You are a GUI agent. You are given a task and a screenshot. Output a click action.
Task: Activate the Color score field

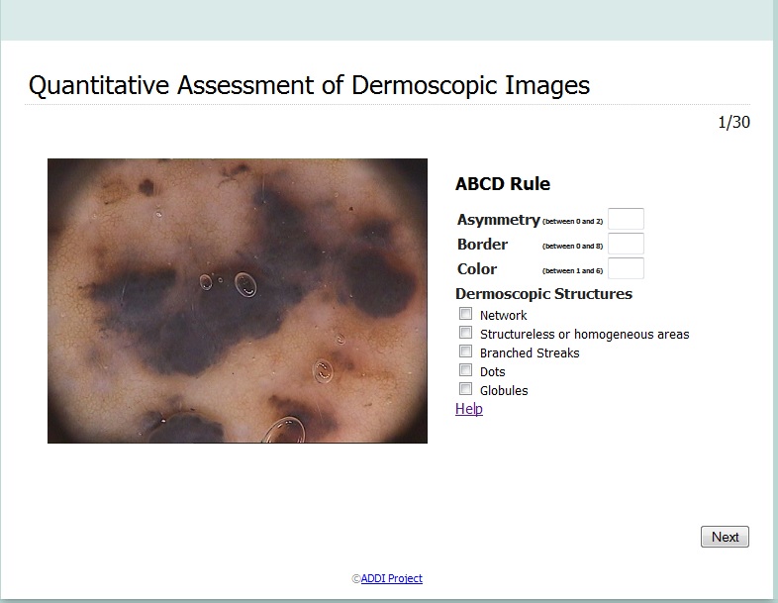626,268
